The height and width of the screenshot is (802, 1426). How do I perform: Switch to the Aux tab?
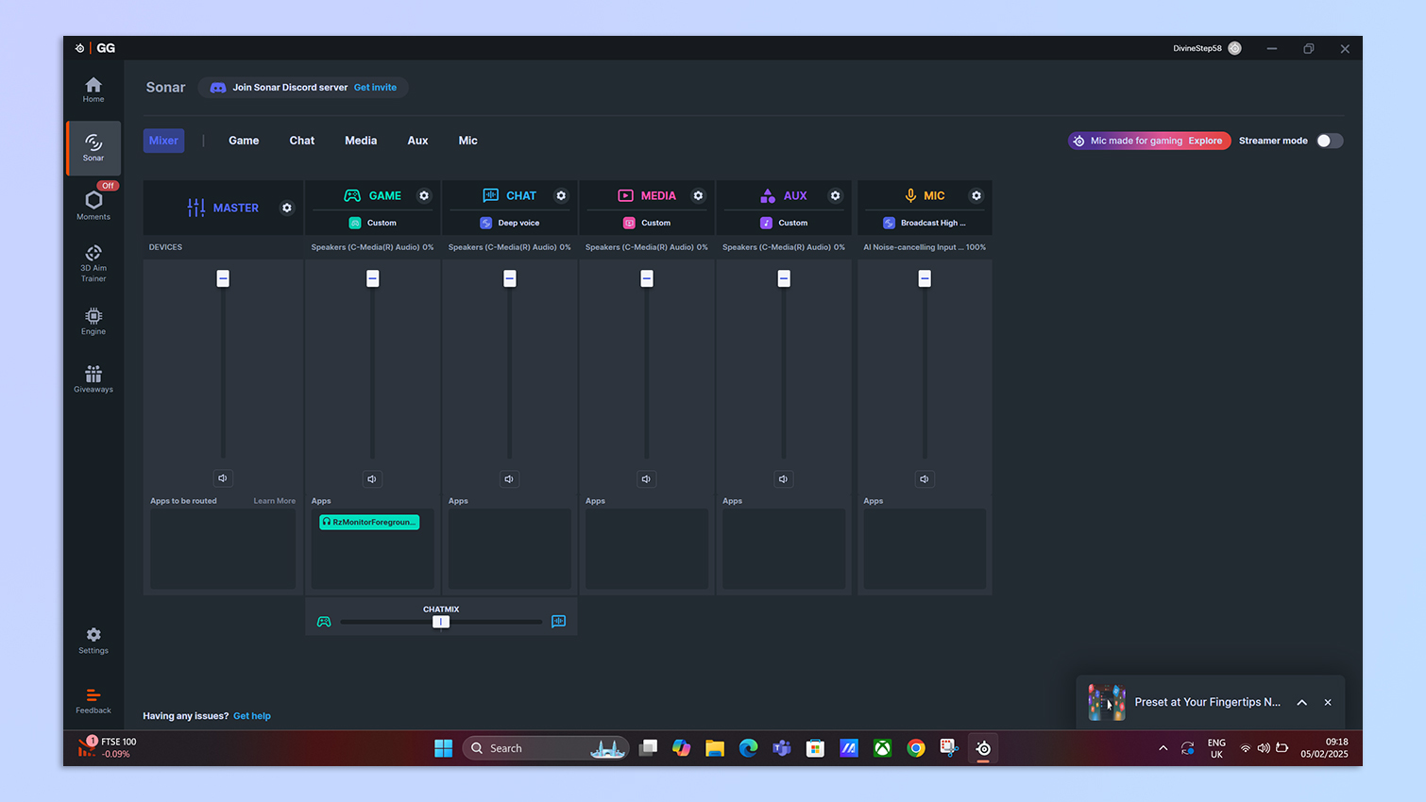pyautogui.click(x=417, y=141)
